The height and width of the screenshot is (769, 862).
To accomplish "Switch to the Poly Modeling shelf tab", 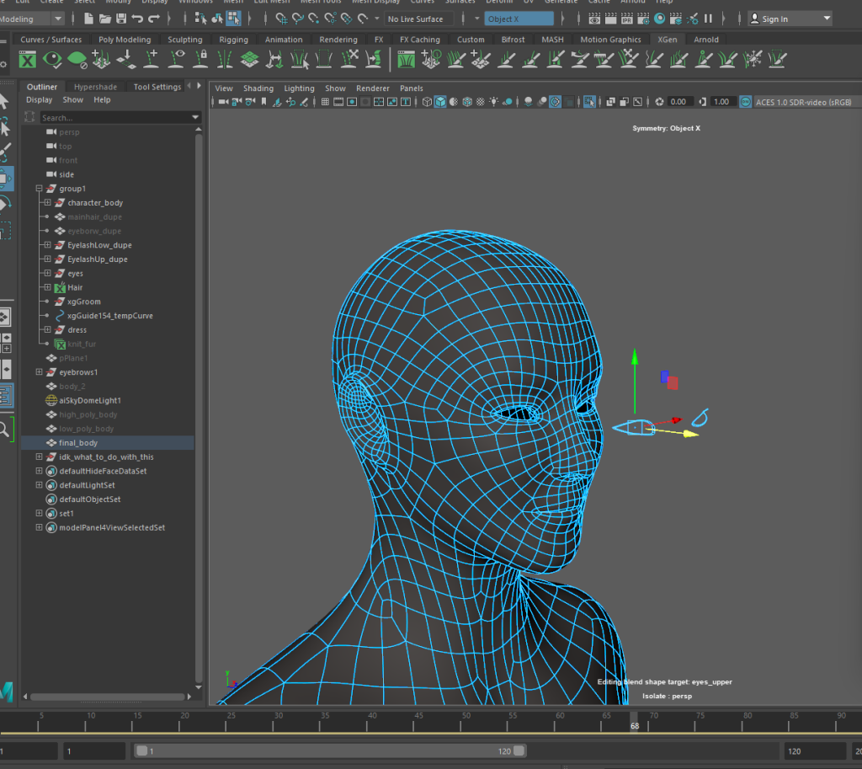I will click(125, 40).
